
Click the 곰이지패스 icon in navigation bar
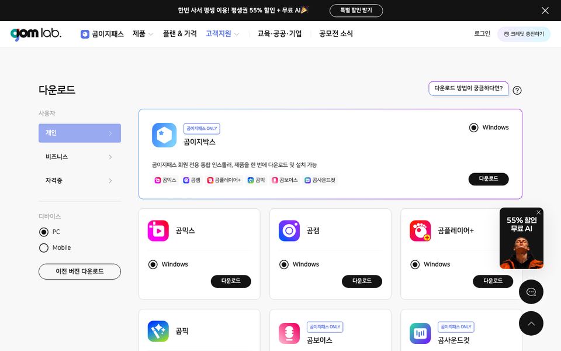point(85,34)
